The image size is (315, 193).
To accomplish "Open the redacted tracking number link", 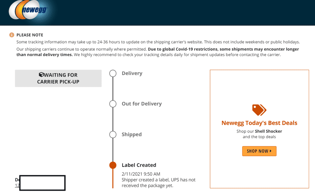I will click(x=17, y=186).
